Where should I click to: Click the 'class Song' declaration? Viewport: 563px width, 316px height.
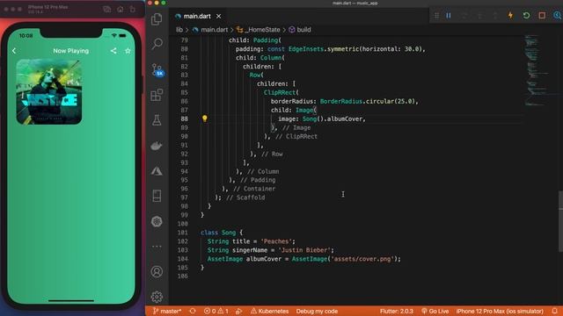pos(218,233)
